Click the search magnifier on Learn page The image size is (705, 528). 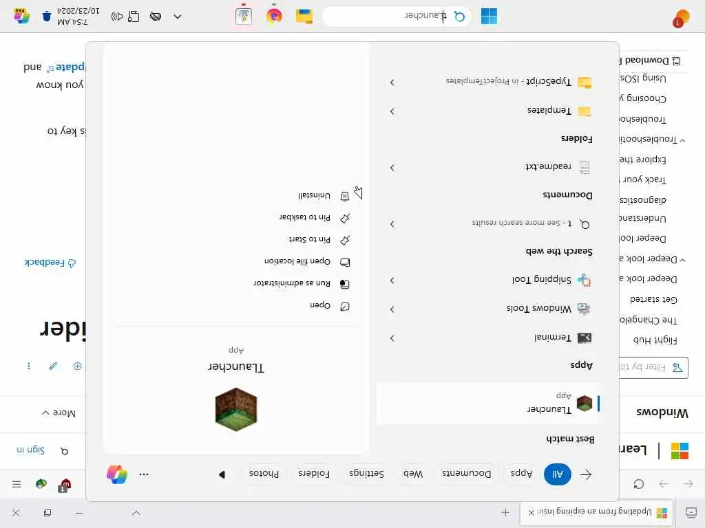coord(64,451)
